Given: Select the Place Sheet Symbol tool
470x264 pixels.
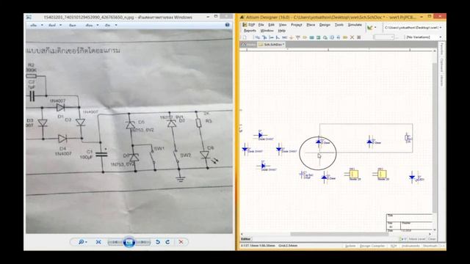Looking at the screenshot, I should [x=311, y=37].
